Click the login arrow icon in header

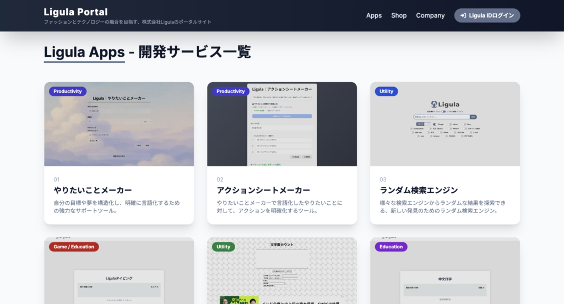pyautogui.click(x=463, y=15)
